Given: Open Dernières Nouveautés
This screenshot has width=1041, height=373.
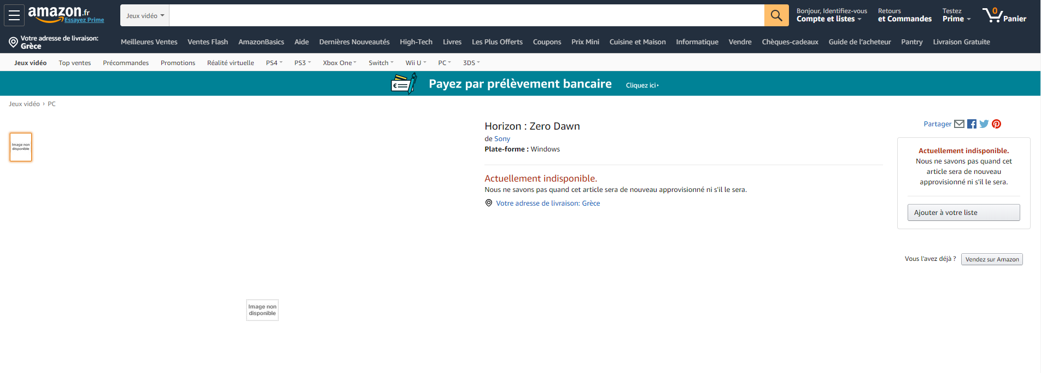Looking at the screenshot, I should 354,42.
